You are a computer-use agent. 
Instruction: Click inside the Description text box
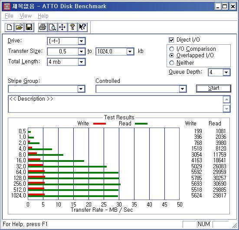tap(115, 104)
